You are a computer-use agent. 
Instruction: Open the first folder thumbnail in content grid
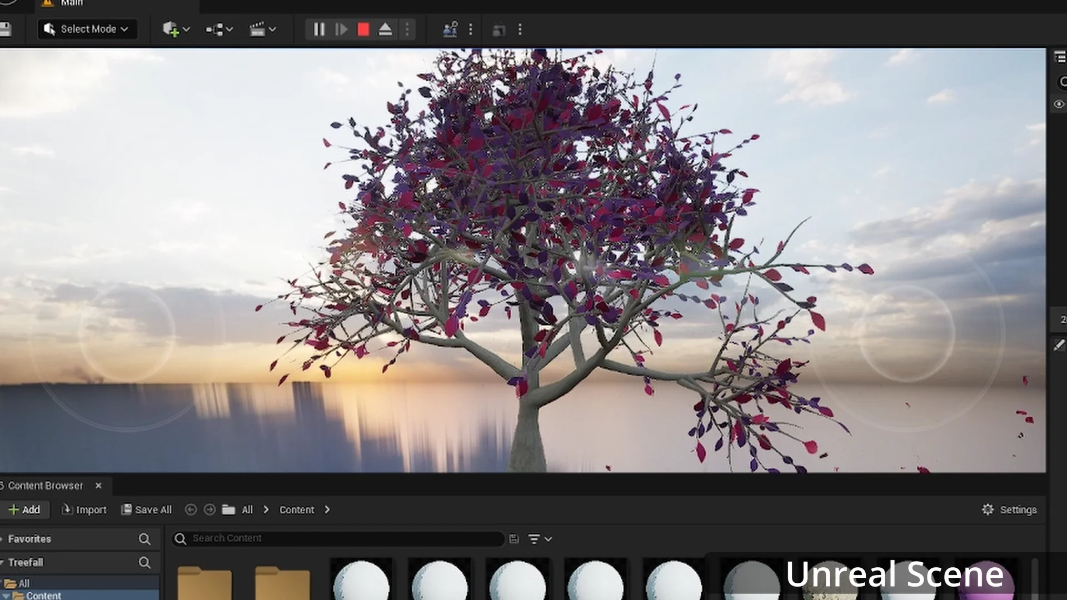[205, 582]
